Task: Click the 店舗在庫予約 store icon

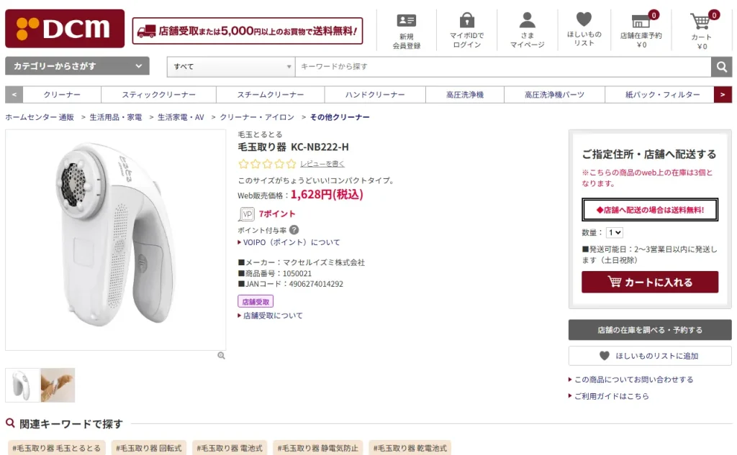Action: coord(641,22)
